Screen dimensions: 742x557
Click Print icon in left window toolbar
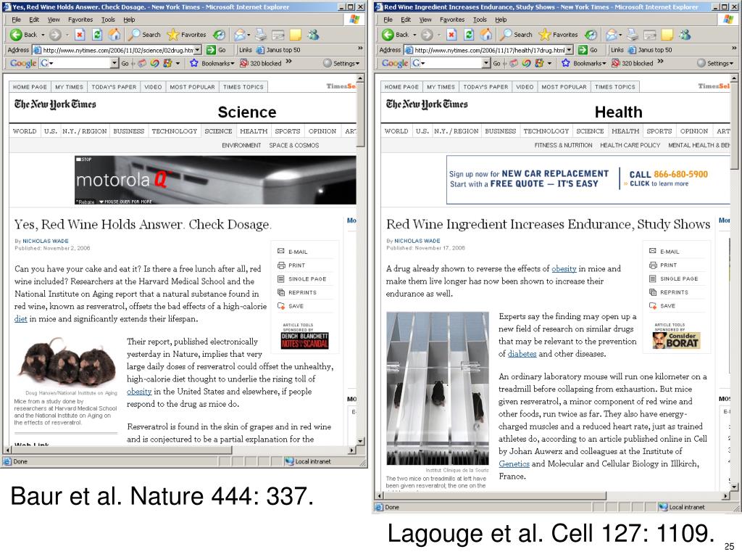[261, 35]
